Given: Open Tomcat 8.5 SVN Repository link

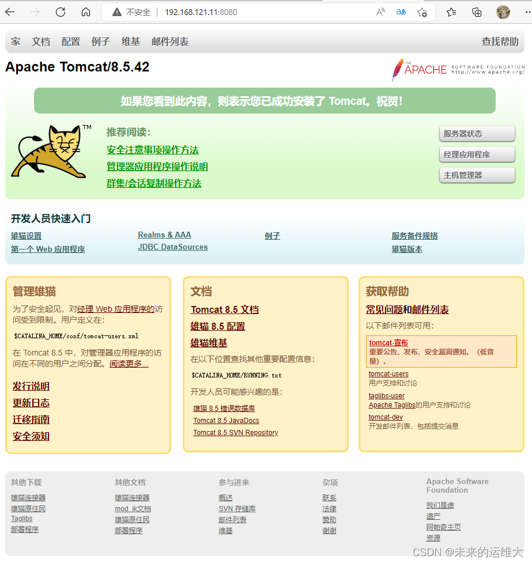Looking at the screenshot, I should pos(236,433).
